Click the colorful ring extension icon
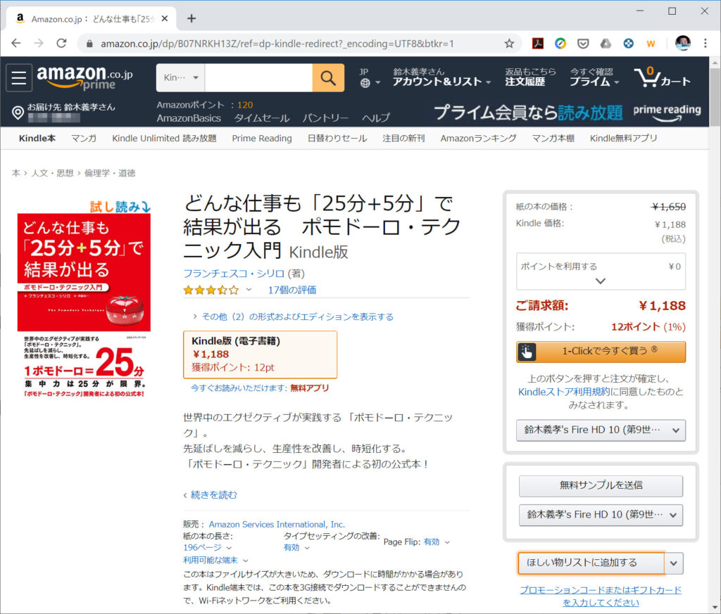Image resolution: width=721 pixels, height=614 pixels. 560,44
